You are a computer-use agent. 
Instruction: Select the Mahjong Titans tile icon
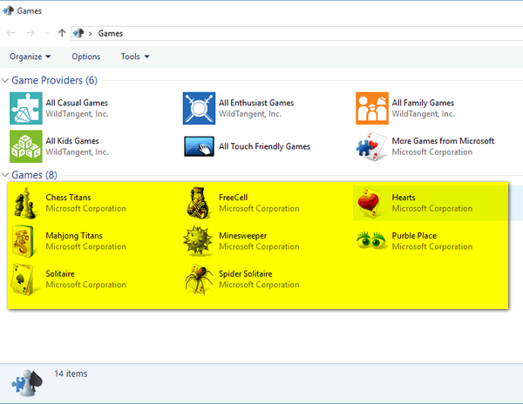(x=24, y=241)
